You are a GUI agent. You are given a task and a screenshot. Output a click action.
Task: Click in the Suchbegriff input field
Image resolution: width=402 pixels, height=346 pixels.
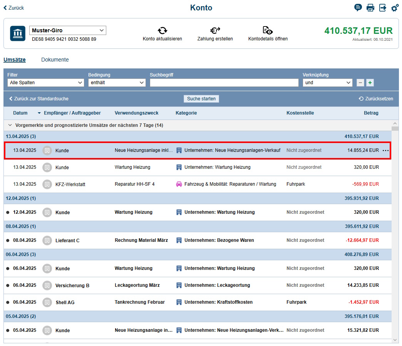pyautogui.click(x=224, y=83)
